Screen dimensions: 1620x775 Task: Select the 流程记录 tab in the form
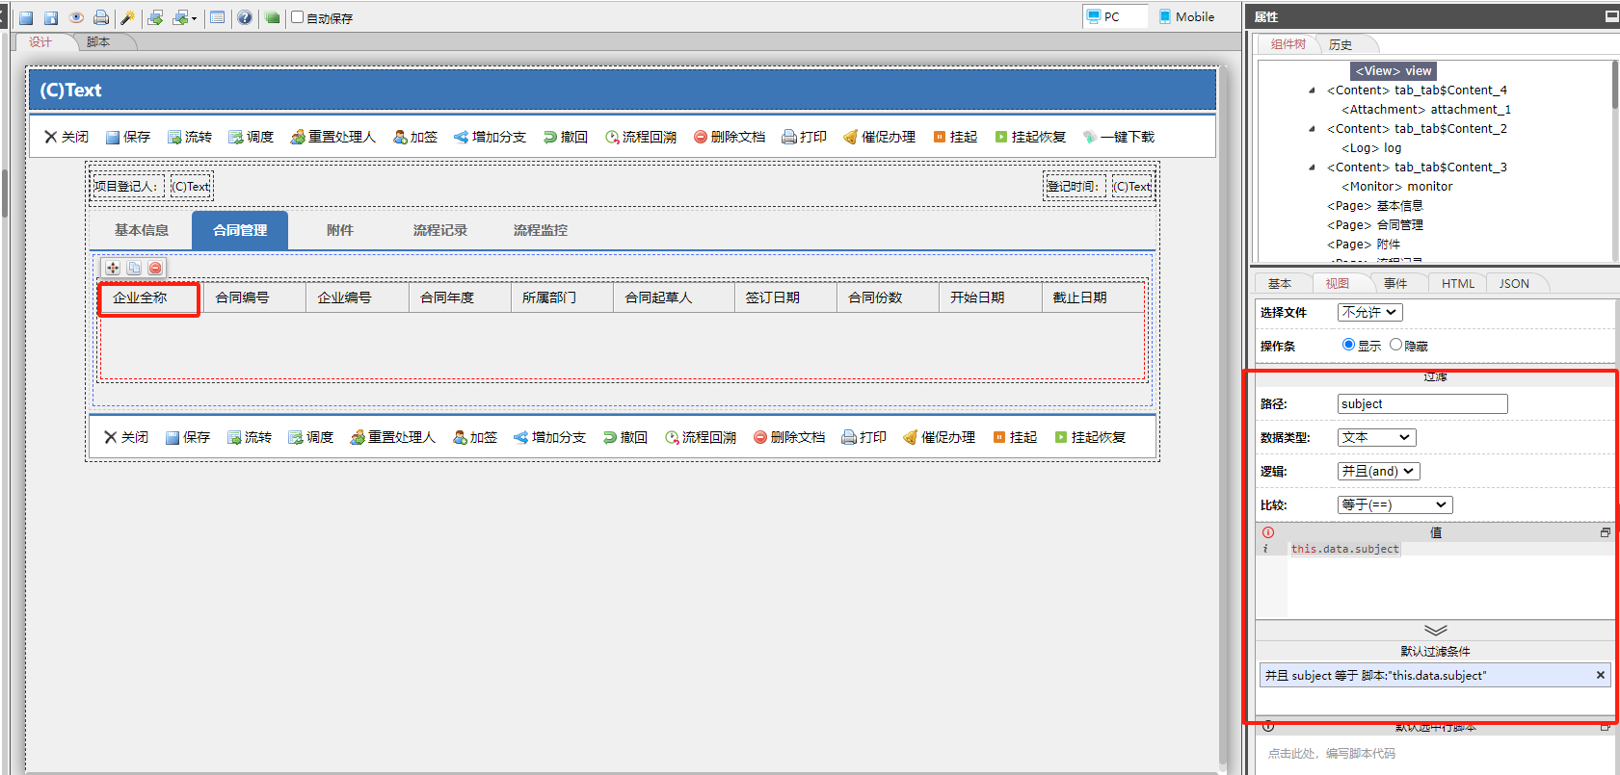(x=440, y=230)
